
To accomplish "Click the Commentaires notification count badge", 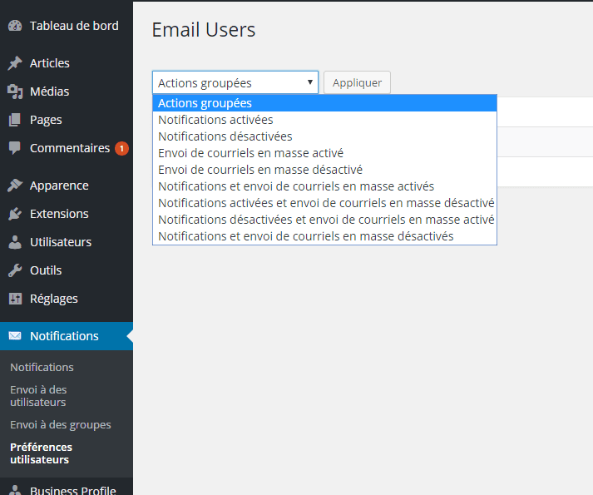I will [121, 148].
